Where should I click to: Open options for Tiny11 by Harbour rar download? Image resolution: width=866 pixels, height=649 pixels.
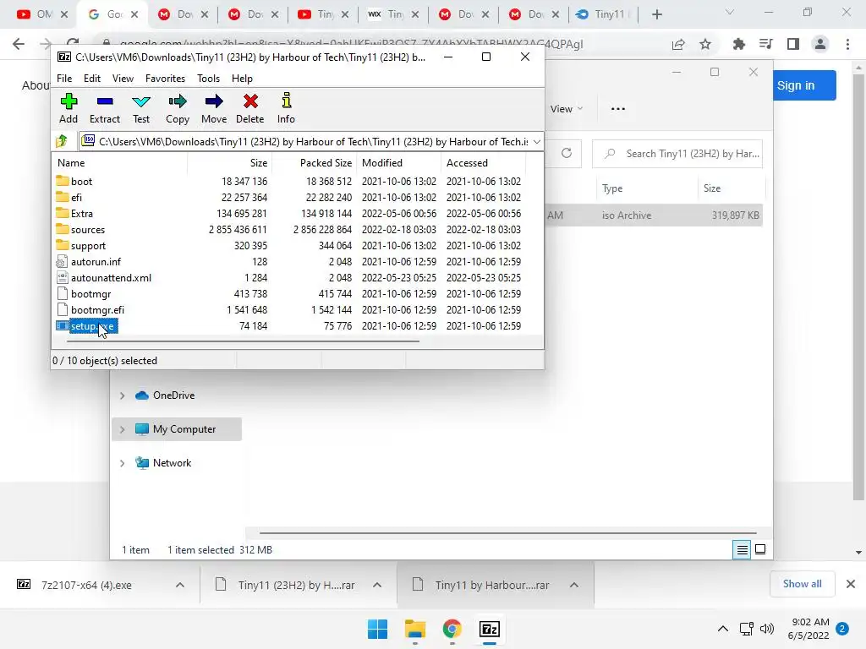click(574, 585)
